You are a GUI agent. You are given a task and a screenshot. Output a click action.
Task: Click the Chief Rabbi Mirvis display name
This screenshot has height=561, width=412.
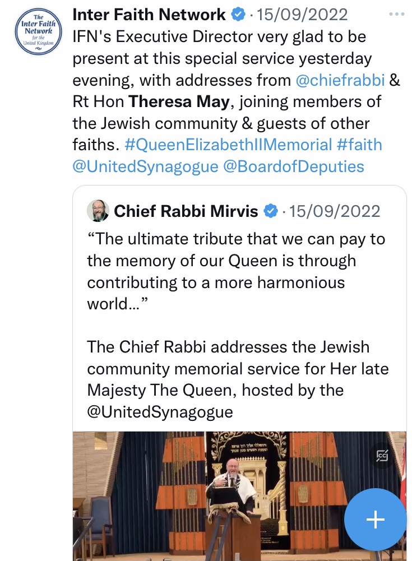[x=186, y=211]
